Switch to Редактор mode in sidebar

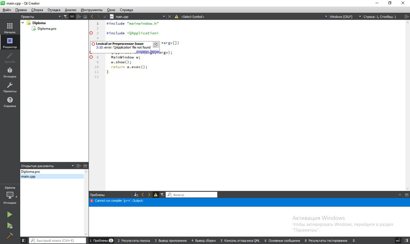10,43
